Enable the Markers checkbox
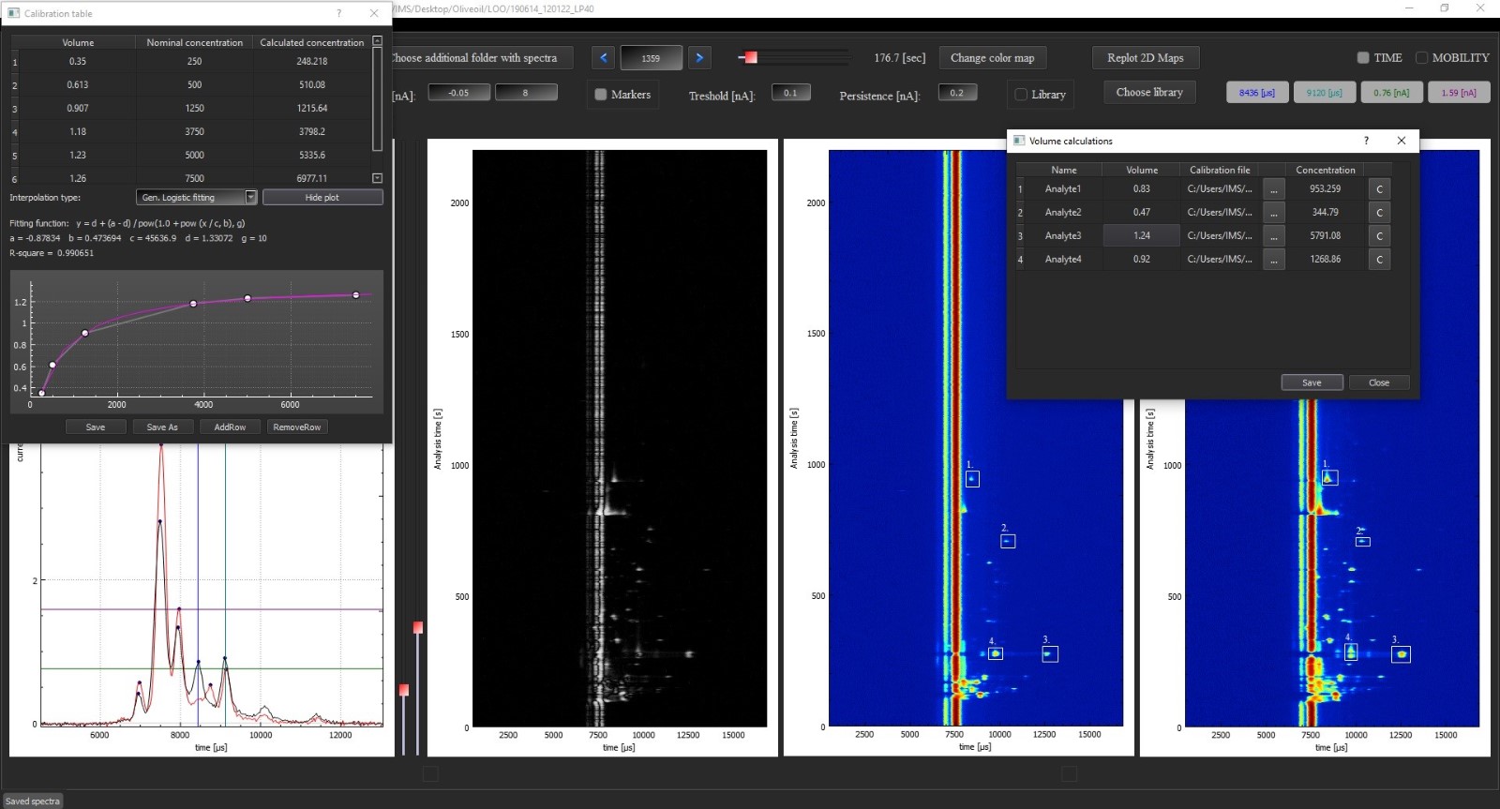This screenshot has height=809, width=1500. pyautogui.click(x=601, y=95)
